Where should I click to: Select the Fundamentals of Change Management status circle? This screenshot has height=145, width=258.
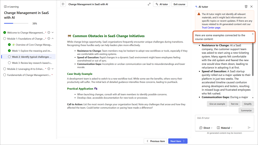5,75
